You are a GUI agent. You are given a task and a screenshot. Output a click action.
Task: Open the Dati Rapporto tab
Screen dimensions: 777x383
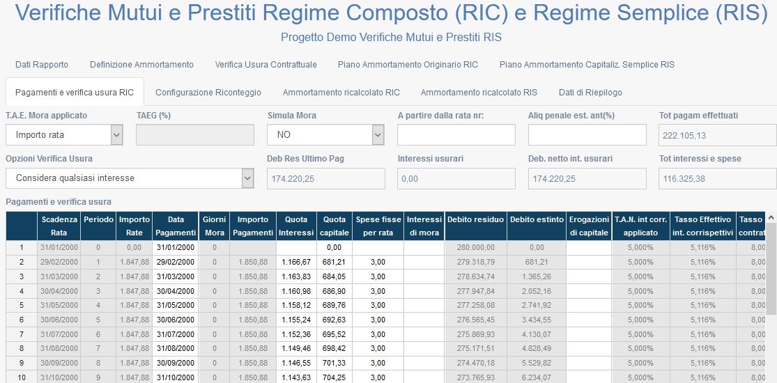click(42, 65)
